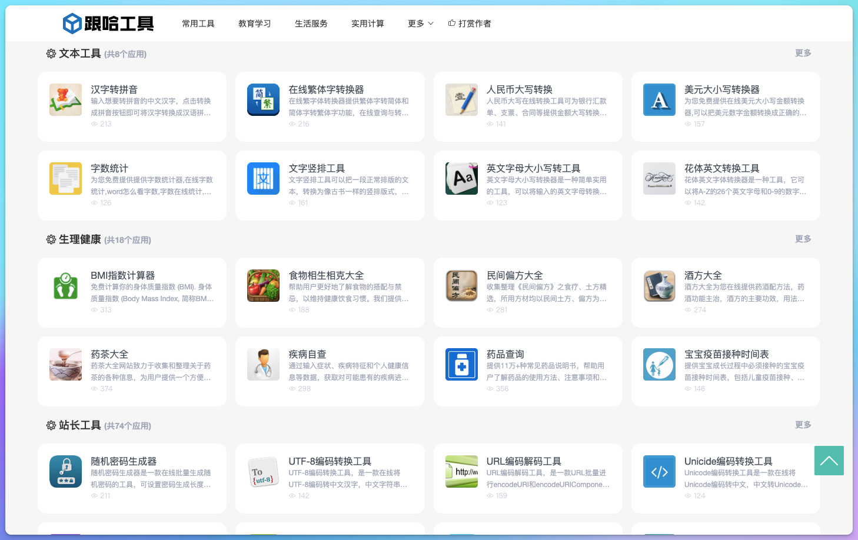
Task: Show more 文本工具 via 更多 link
Action: point(803,53)
